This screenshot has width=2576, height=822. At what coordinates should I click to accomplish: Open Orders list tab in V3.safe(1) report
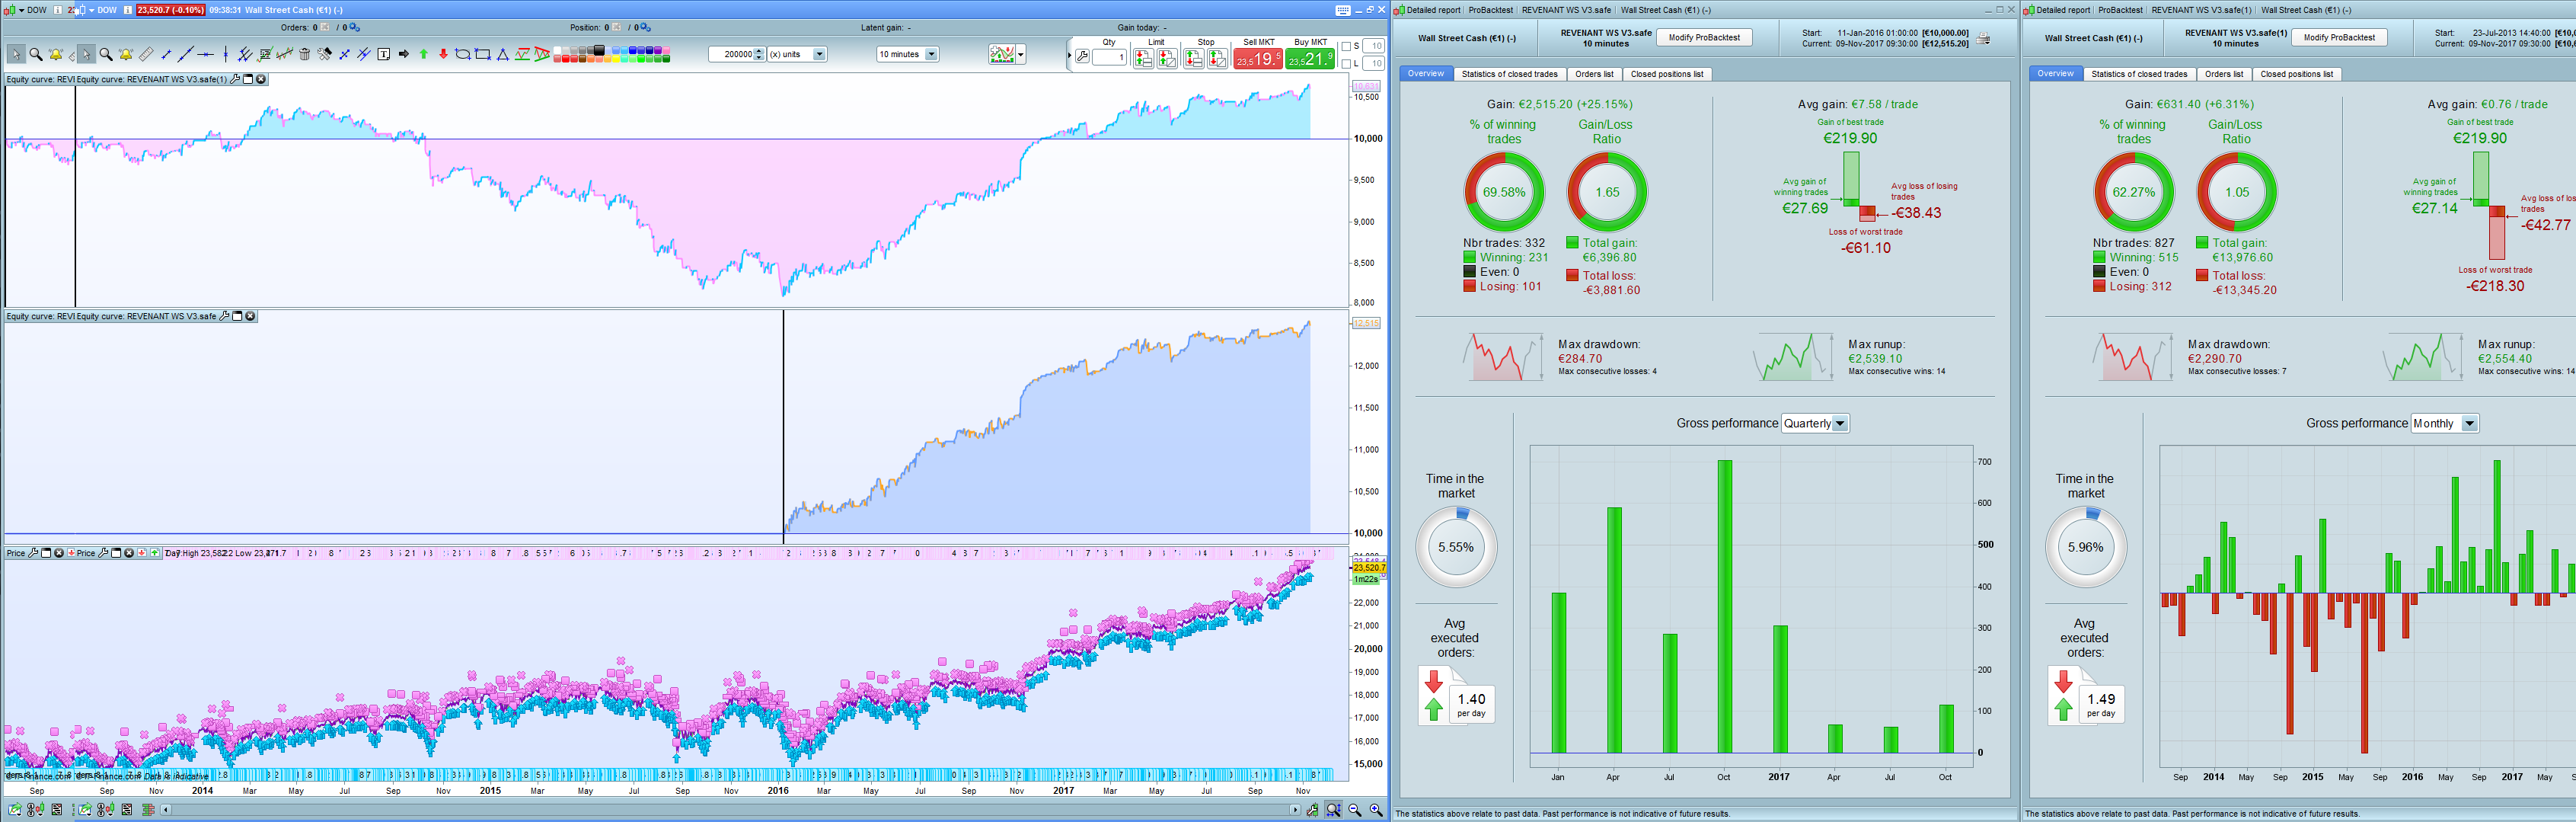[x=2224, y=74]
